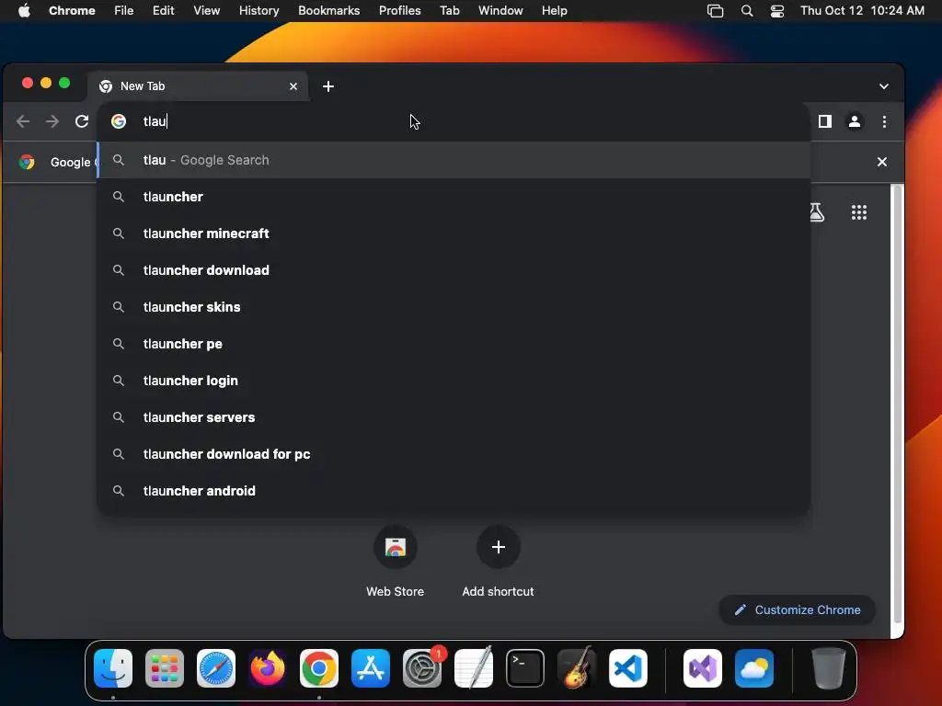This screenshot has height=706, width=942.
Task: Select the "tlauncher servers" suggestion
Action: point(454,417)
